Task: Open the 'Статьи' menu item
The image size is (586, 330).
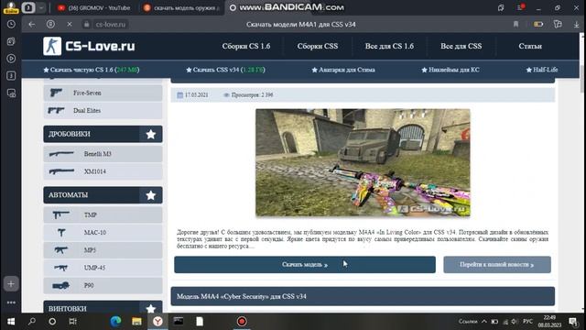Action: [x=530, y=46]
